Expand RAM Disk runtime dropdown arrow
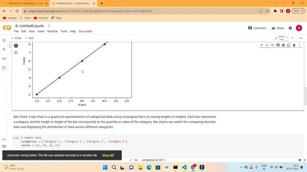 tap(292, 38)
